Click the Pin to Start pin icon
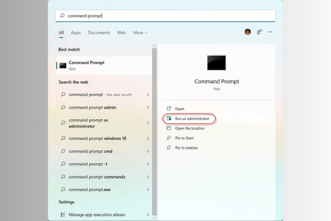The height and width of the screenshot is (221, 331). pyautogui.click(x=169, y=138)
